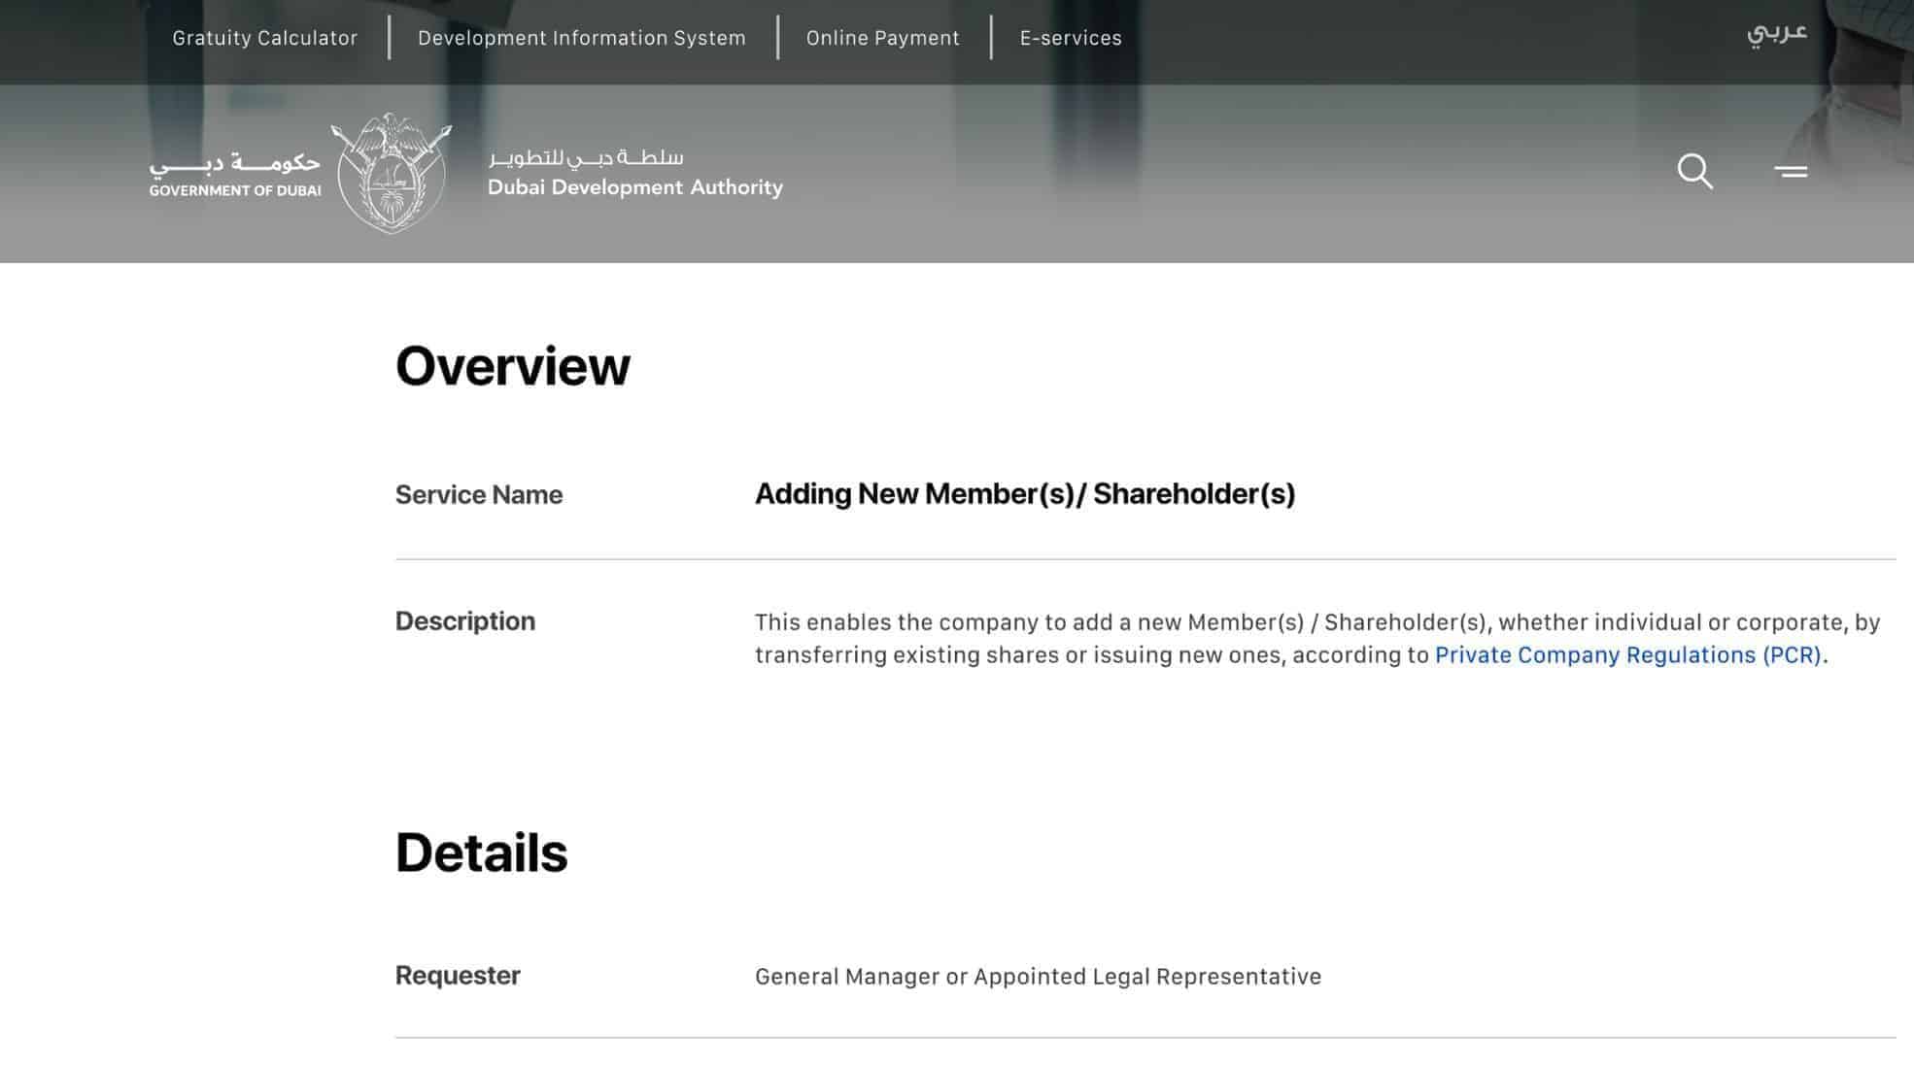Open E-services

click(1069, 38)
